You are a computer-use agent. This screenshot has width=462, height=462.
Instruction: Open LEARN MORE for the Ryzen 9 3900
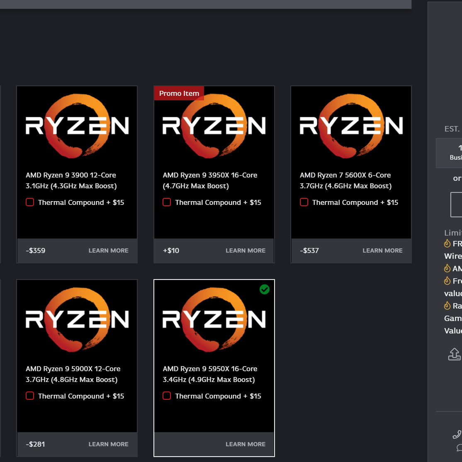108,250
